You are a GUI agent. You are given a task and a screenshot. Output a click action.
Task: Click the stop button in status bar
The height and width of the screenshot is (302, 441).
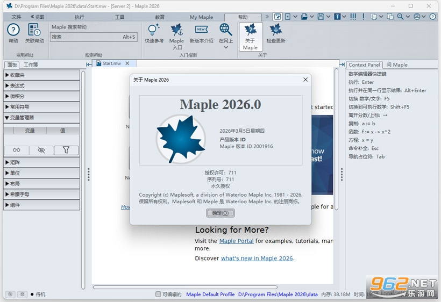pyautogui.click(x=10, y=294)
